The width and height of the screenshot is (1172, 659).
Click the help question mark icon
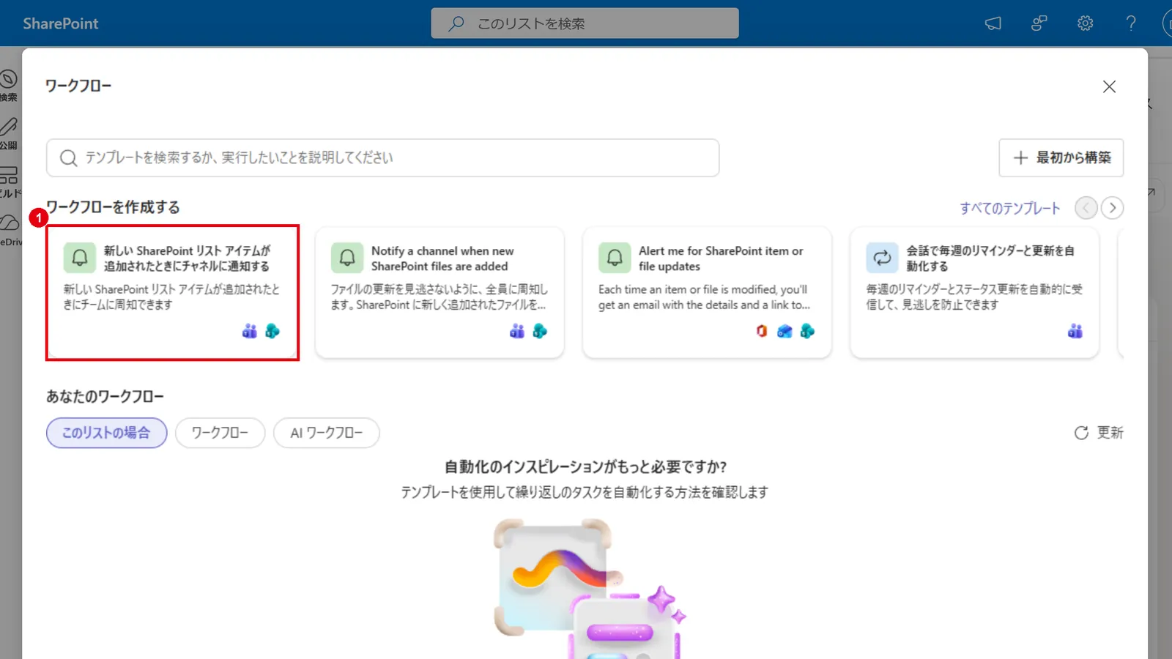[x=1131, y=23]
